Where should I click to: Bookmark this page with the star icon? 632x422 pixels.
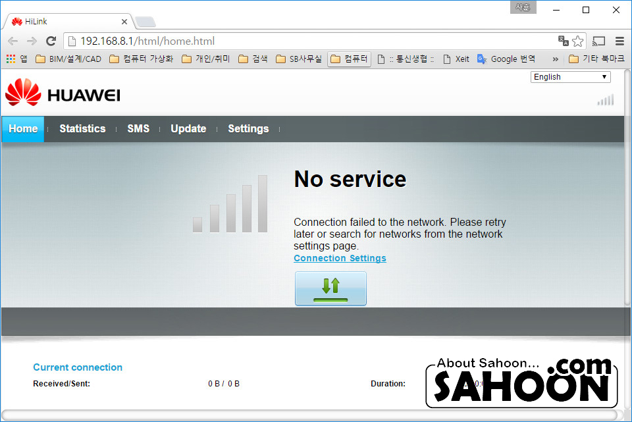[x=577, y=41]
